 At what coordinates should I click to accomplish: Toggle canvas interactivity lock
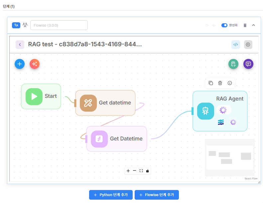[148, 171]
